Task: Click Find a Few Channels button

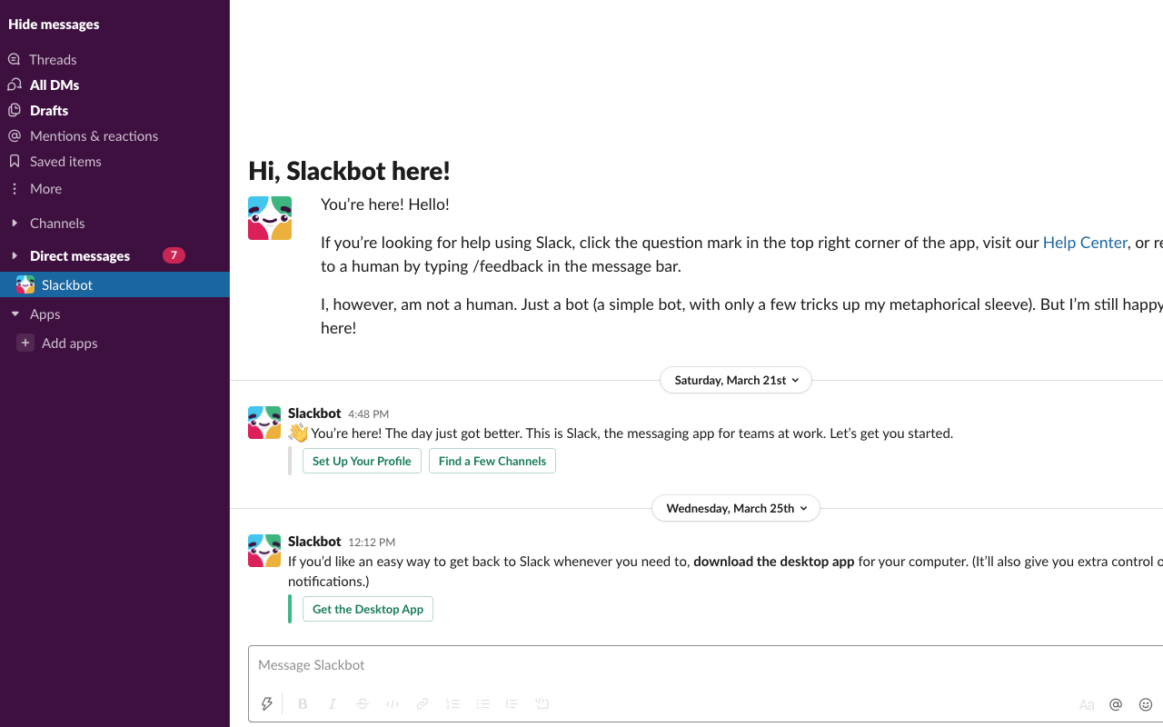Action: (x=492, y=461)
